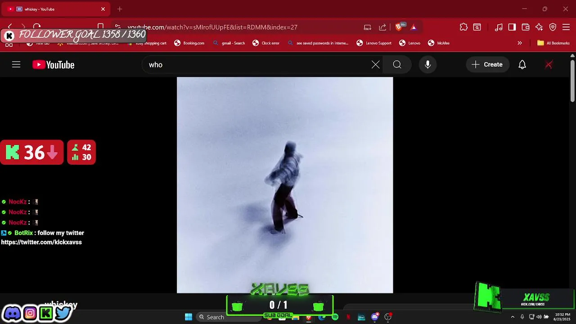Image resolution: width=576 pixels, height=324 pixels.
Task: Open the 'Clock error' bookmark
Action: coord(266,43)
